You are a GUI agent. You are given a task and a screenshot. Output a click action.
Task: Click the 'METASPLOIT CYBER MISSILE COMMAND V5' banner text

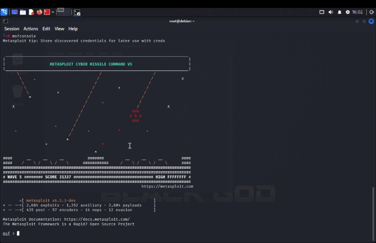click(91, 64)
